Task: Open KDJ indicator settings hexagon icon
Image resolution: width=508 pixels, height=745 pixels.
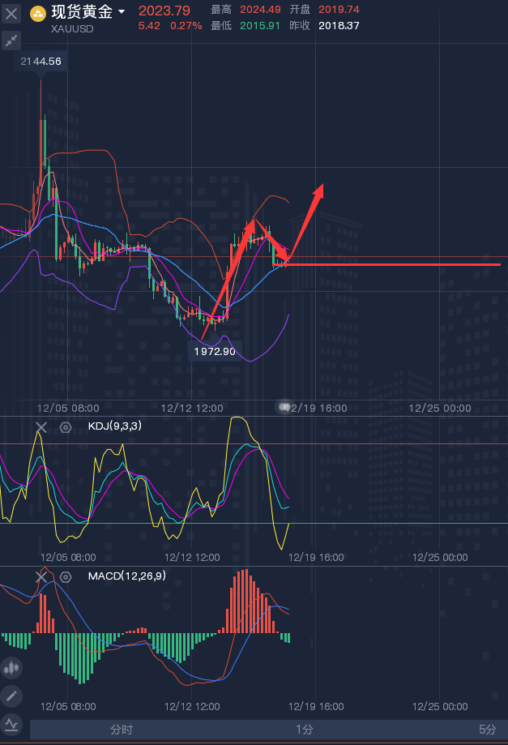Action: 66,427
